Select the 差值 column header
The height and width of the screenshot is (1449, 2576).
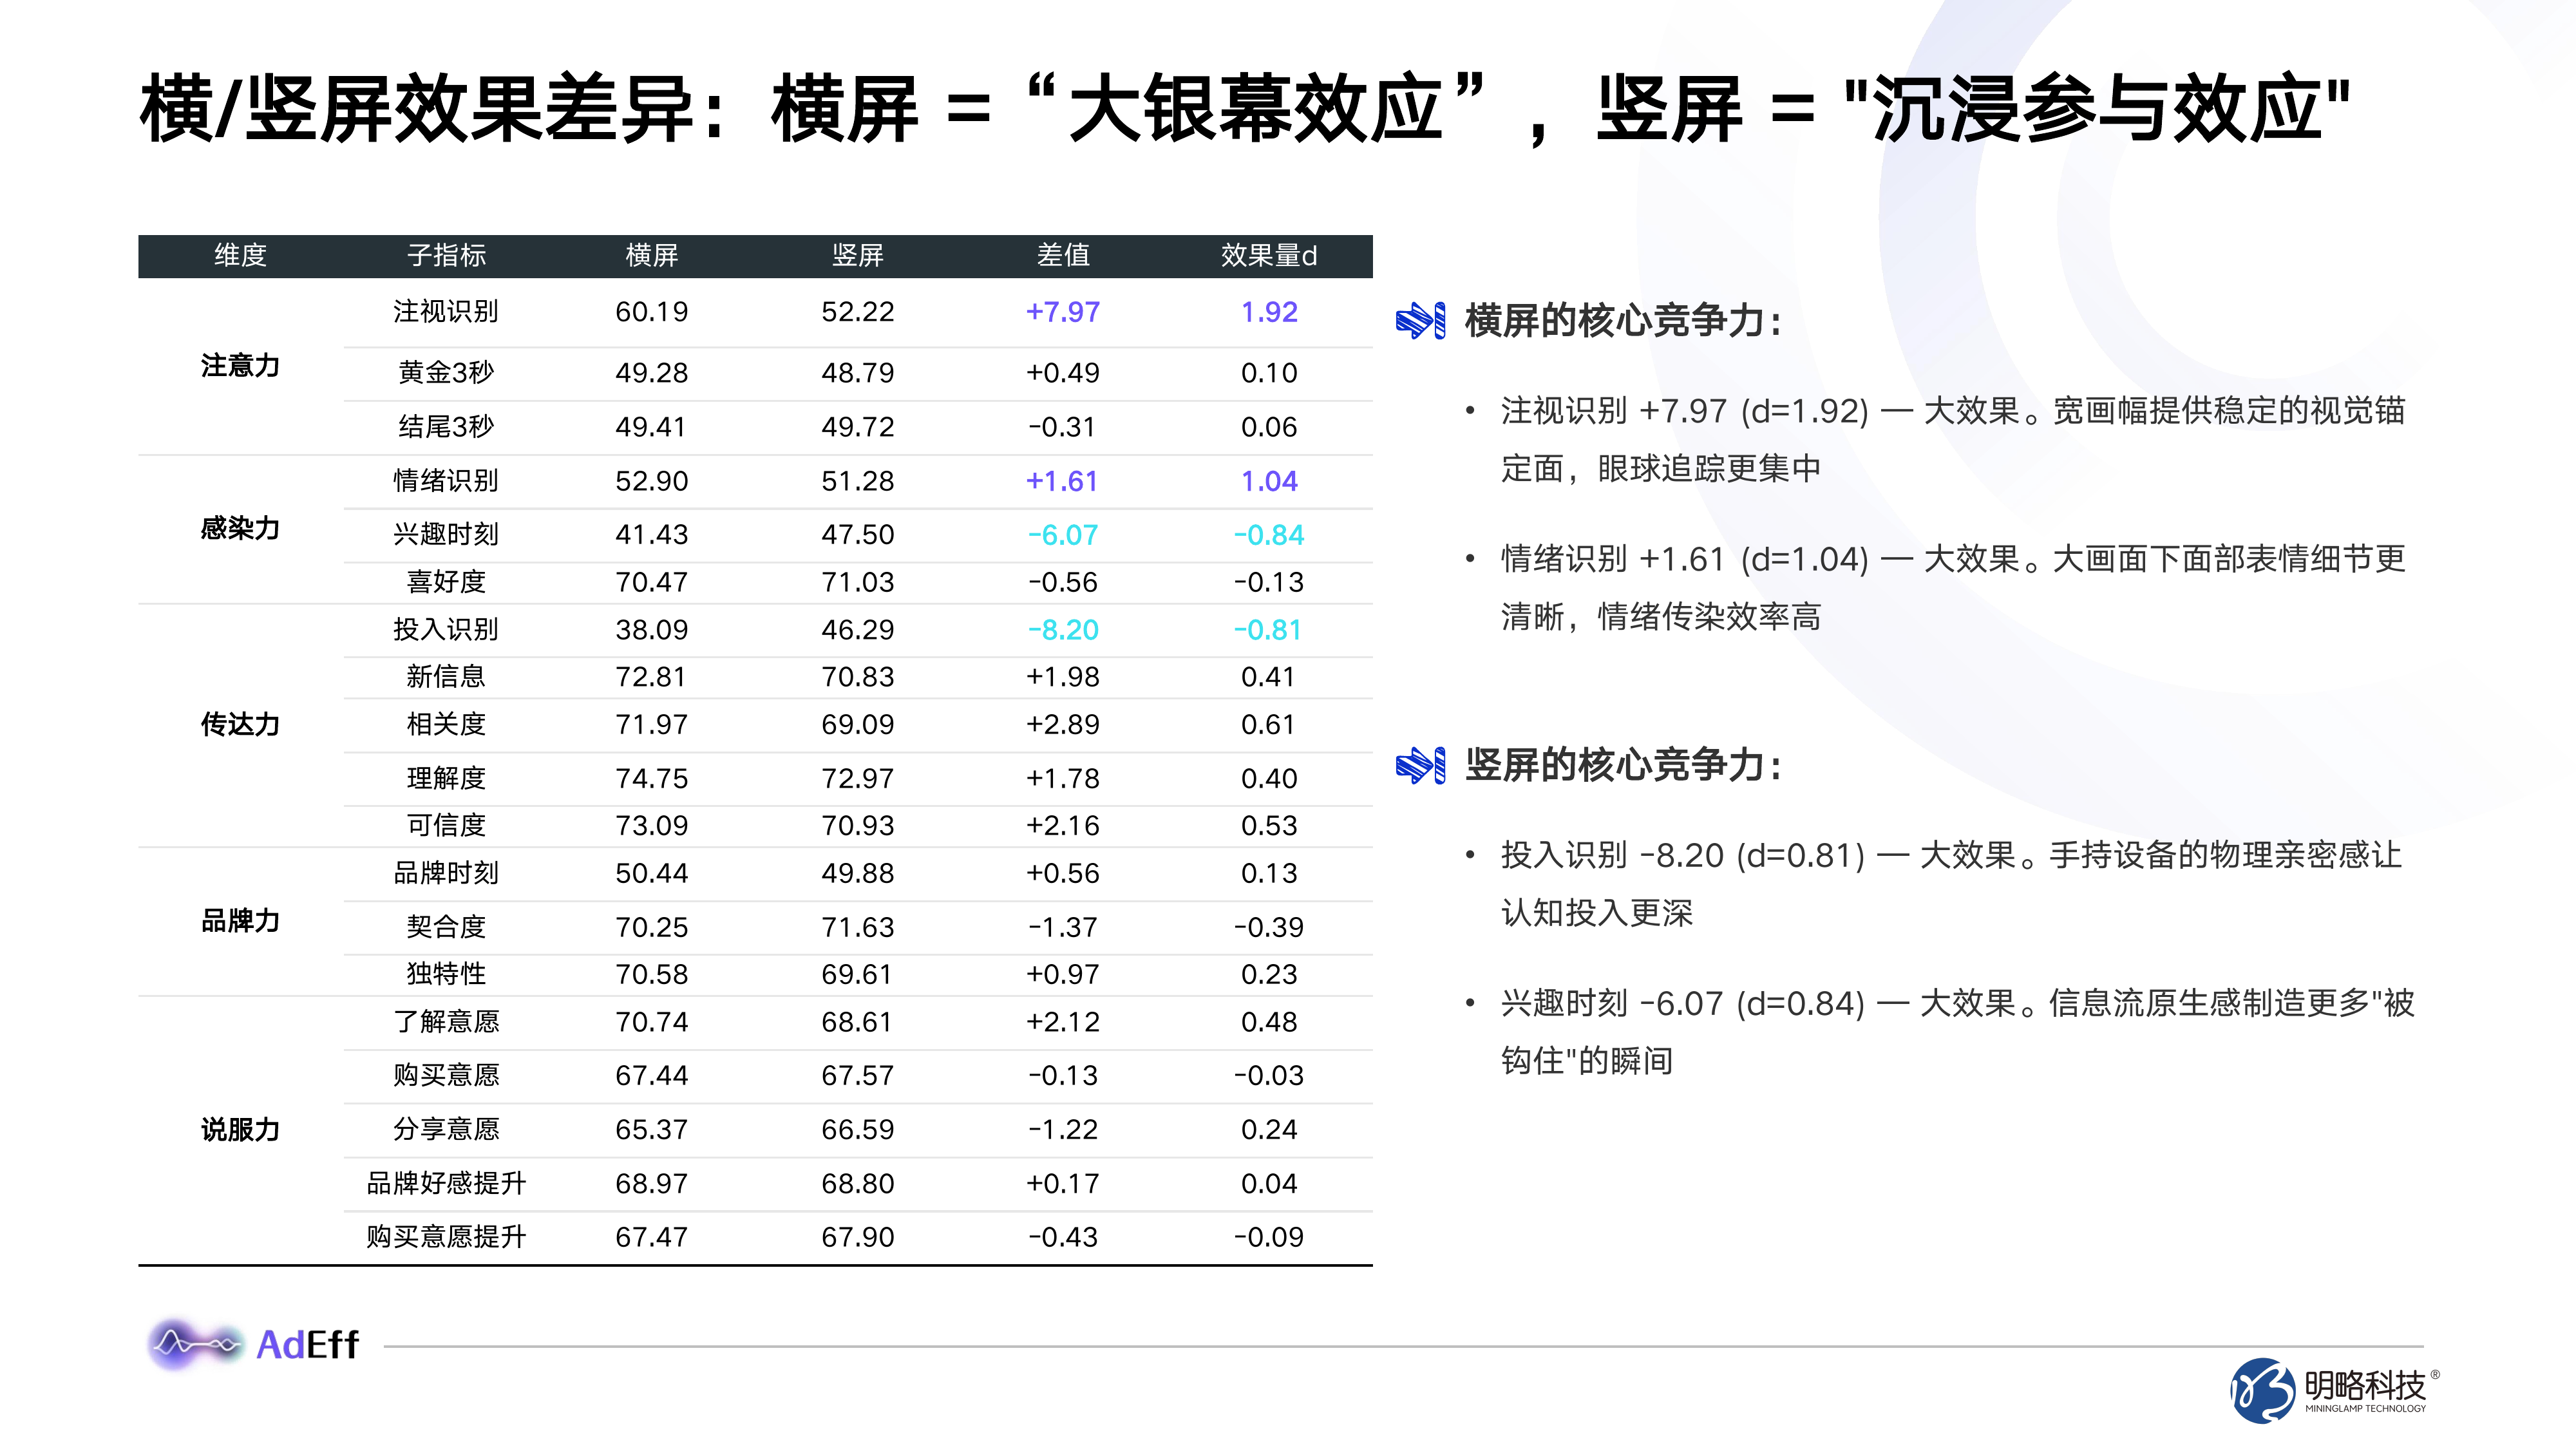tap(1063, 256)
